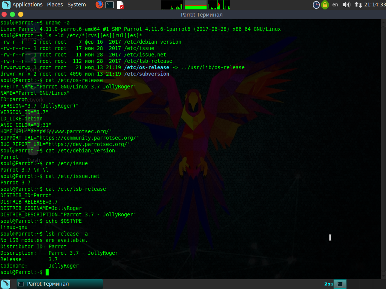
Task: Click the green lock tray icon
Action: tap(325, 5)
